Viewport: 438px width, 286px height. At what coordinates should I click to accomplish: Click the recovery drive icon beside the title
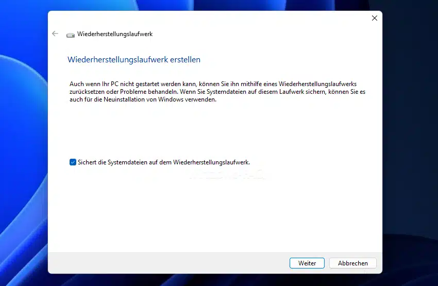pyautogui.click(x=71, y=35)
